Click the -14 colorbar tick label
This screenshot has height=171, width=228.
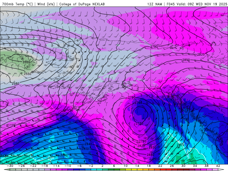[56, 166]
